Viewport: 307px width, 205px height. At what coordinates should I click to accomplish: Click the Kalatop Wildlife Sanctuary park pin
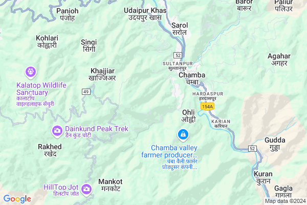point(31,72)
